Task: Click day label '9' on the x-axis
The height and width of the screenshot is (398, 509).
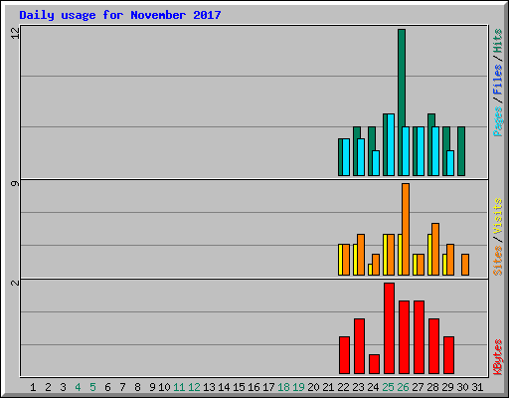Action: (152, 387)
